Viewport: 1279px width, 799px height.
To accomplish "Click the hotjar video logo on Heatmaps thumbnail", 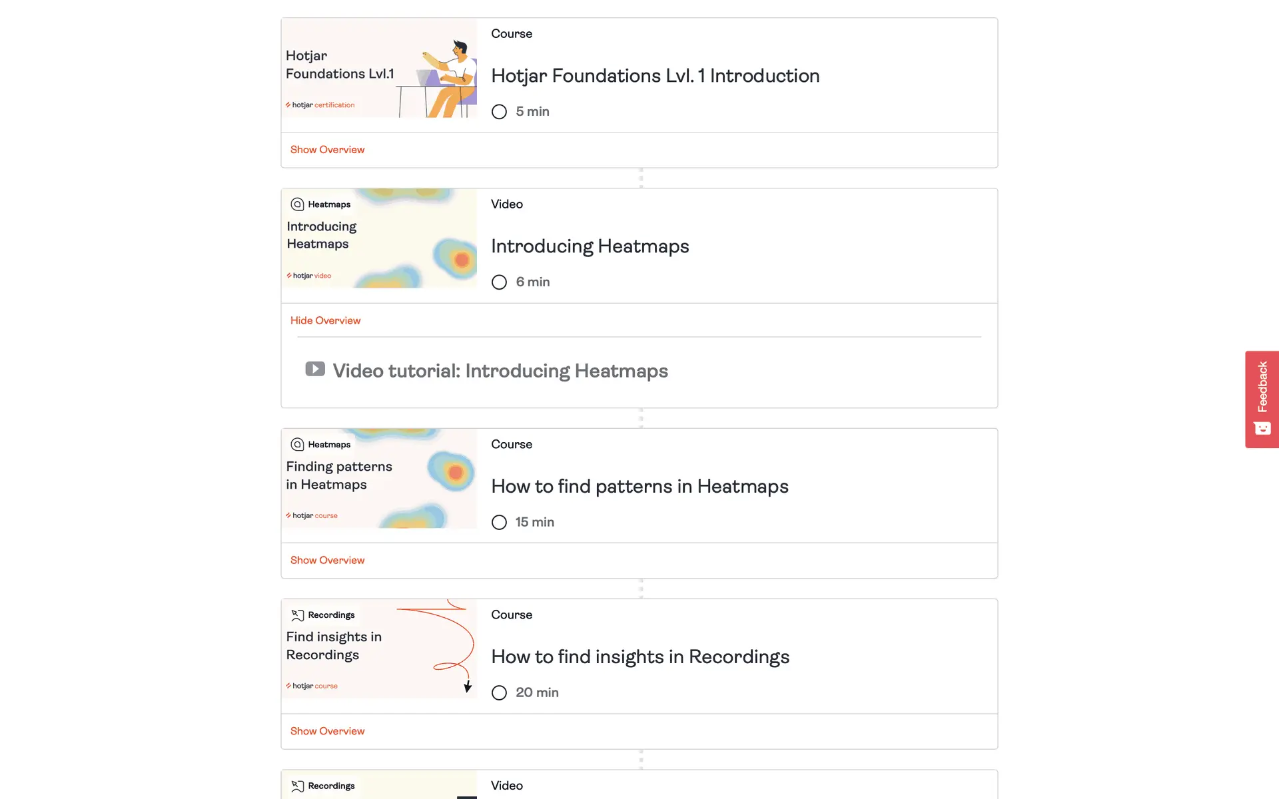I will [309, 276].
